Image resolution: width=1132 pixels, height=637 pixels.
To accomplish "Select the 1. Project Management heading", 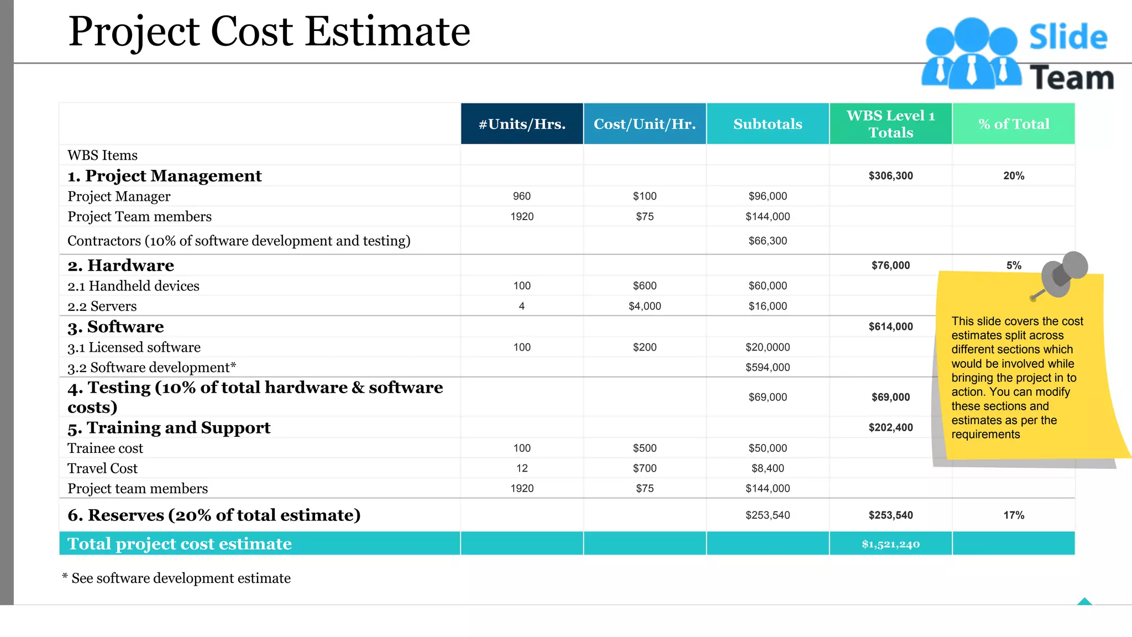I will [x=164, y=176].
